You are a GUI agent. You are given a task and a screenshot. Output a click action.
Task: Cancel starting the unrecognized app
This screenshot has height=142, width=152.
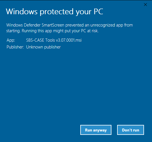pyautogui.click(x=131, y=130)
